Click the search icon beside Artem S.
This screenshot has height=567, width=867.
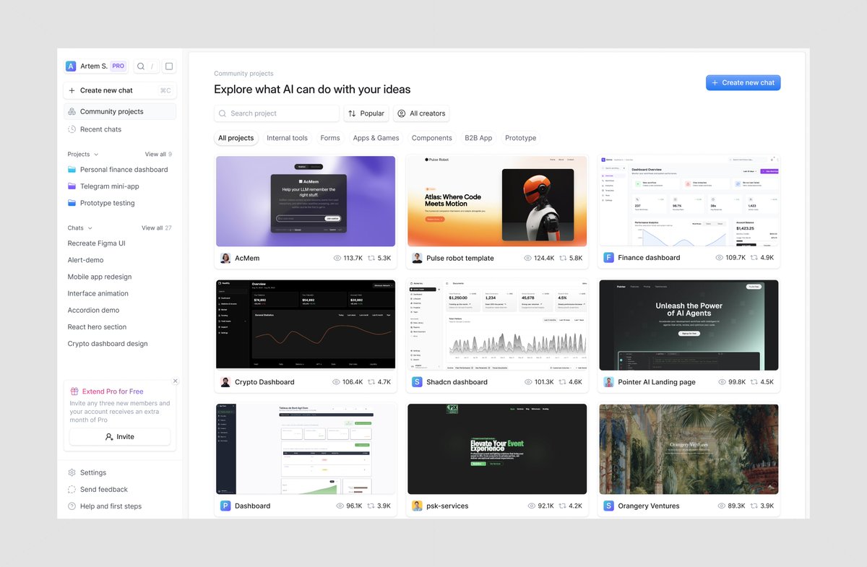141,66
